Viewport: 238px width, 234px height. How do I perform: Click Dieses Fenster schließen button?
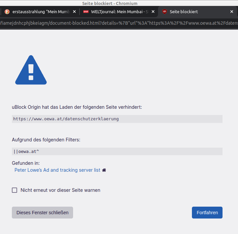[x=42, y=213]
